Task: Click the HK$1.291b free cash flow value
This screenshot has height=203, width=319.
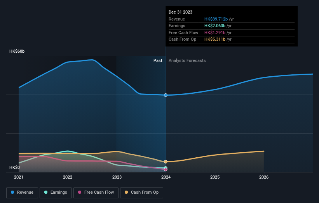Action: 215,33
